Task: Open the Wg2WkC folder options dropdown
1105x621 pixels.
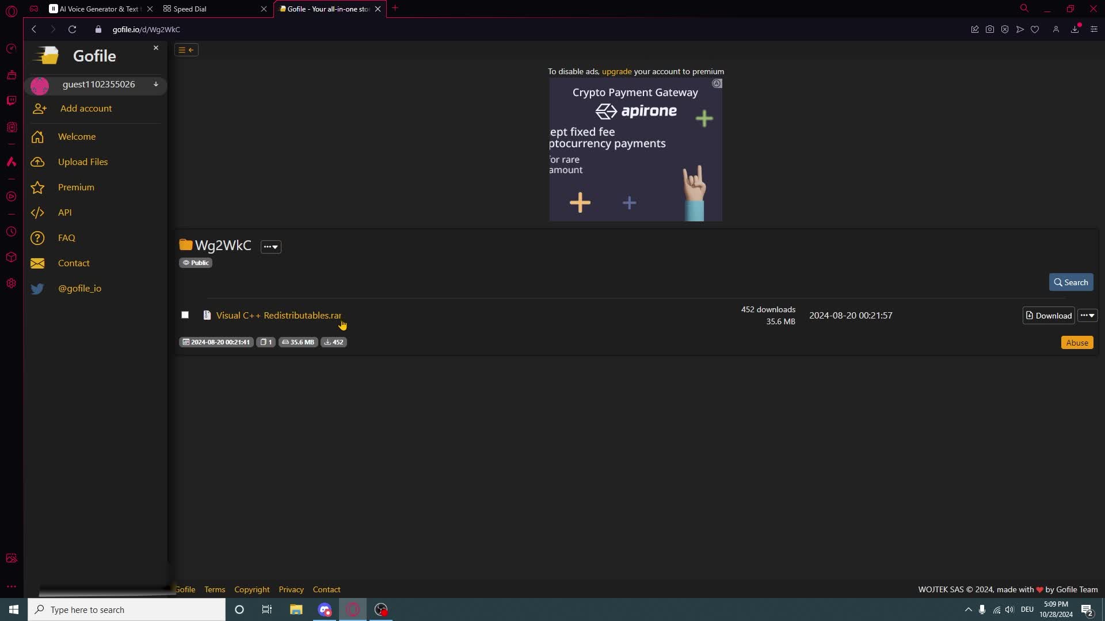Action: pos(270,247)
